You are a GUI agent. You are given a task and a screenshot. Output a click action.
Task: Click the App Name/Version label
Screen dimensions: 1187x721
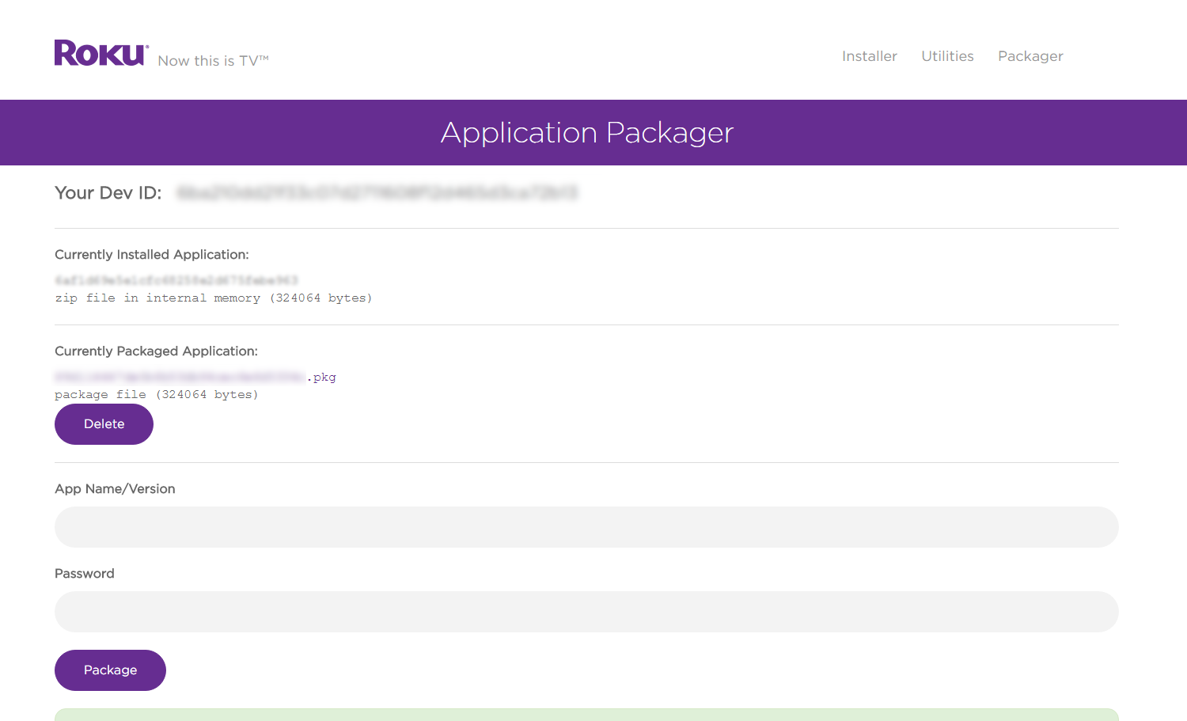(x=115, y=489)
